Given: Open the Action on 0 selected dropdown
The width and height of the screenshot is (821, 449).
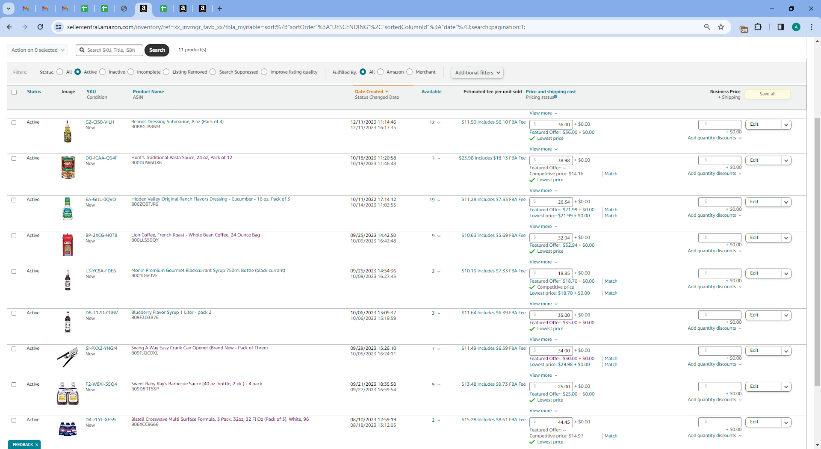Looking at the screenshot, I should (38, 50).
